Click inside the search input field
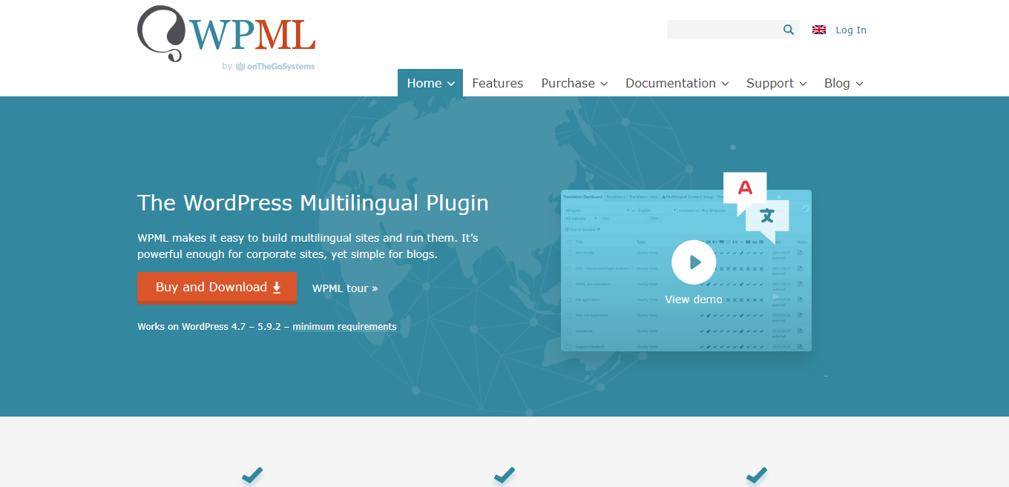Screen dimensions: 1009x487 [723, 30]
